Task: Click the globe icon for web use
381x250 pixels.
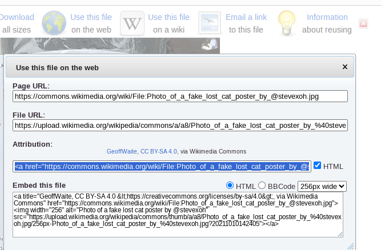Action: (54, 23)
